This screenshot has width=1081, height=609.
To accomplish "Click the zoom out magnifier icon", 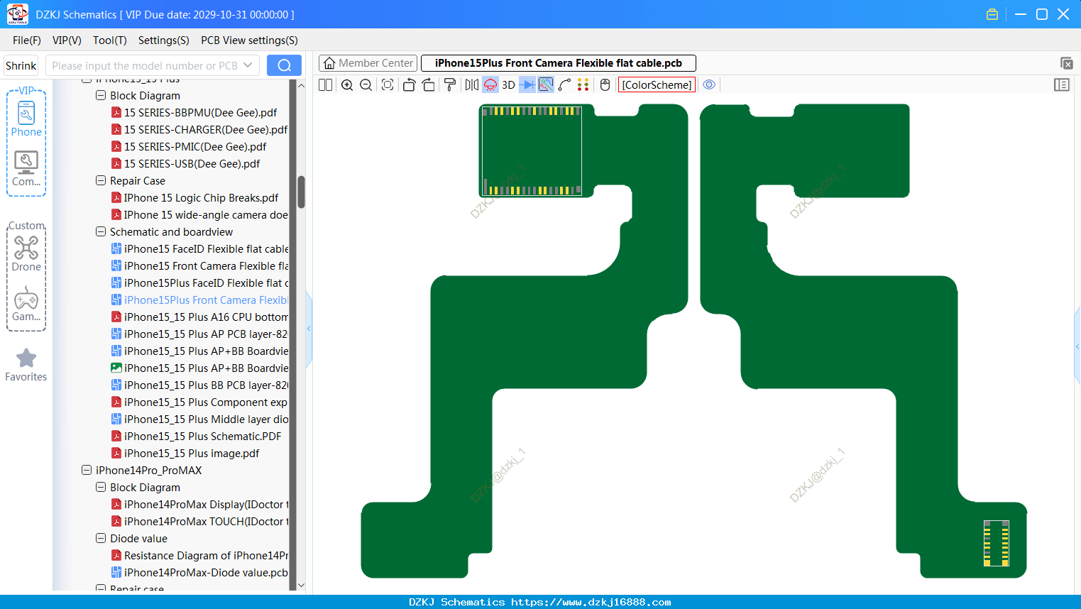I will click(x=366, y=84).
